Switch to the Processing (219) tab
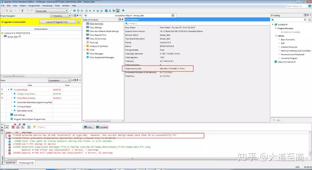The height and width of the screenshot is (170, 312). 26,163
